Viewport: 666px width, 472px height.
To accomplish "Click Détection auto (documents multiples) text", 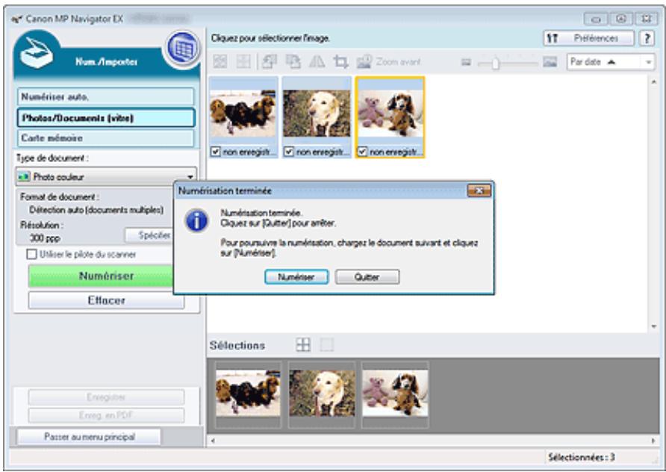I will click(96, 210).
